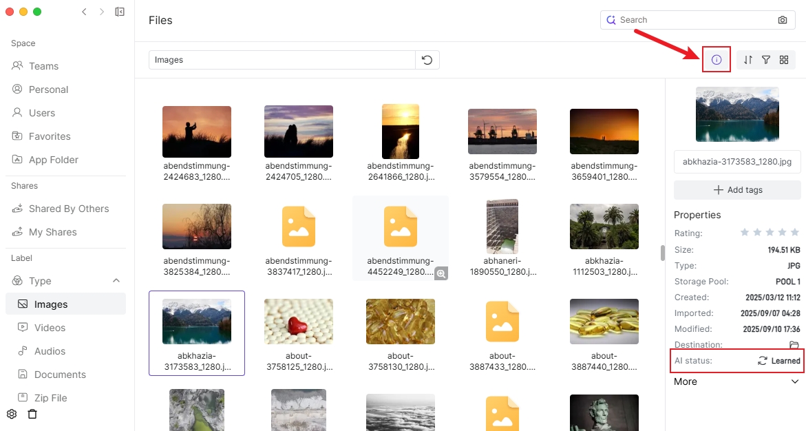This screenshot has width=806, height=431.
Task: Click the AI status Learned refresh icon
Action: (x=762, y=361)
